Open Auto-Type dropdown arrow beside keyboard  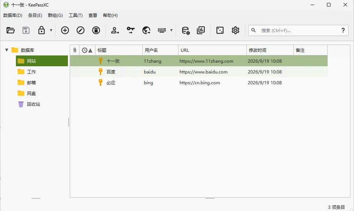click(x=171, y=30)
